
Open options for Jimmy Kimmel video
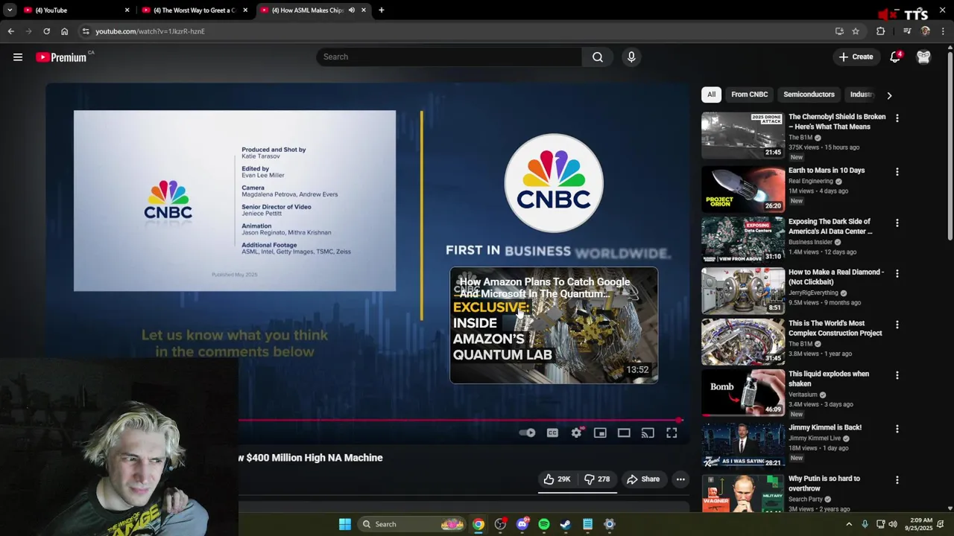click(x=897, y=429)
